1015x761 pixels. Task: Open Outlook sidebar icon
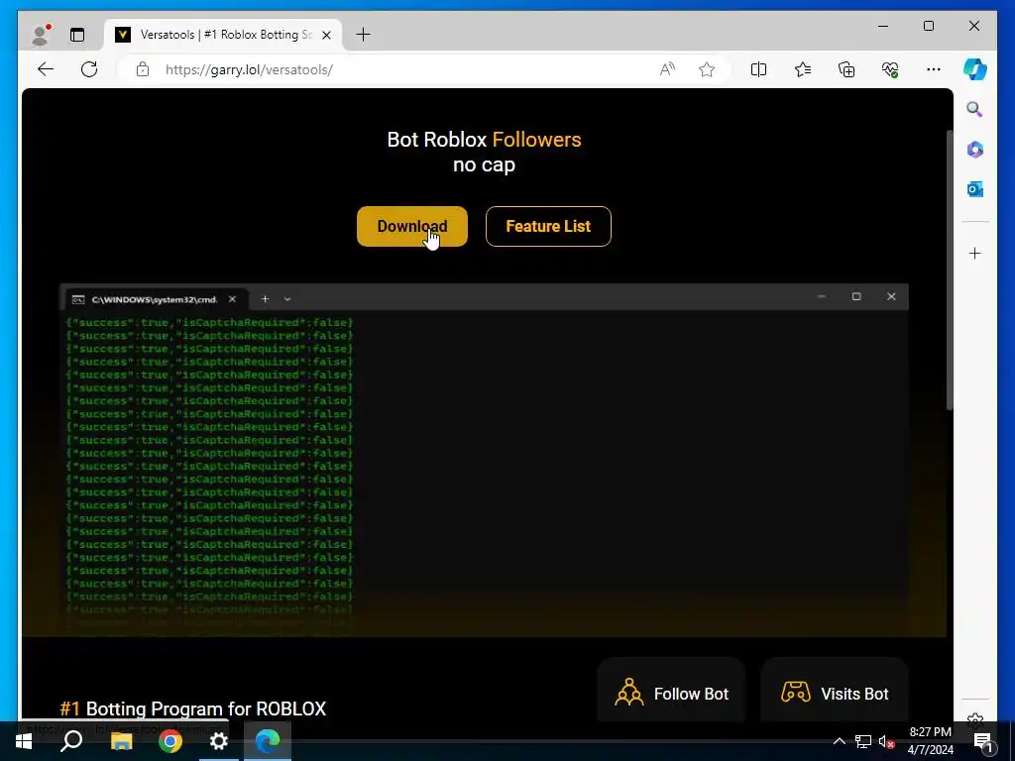975,189
